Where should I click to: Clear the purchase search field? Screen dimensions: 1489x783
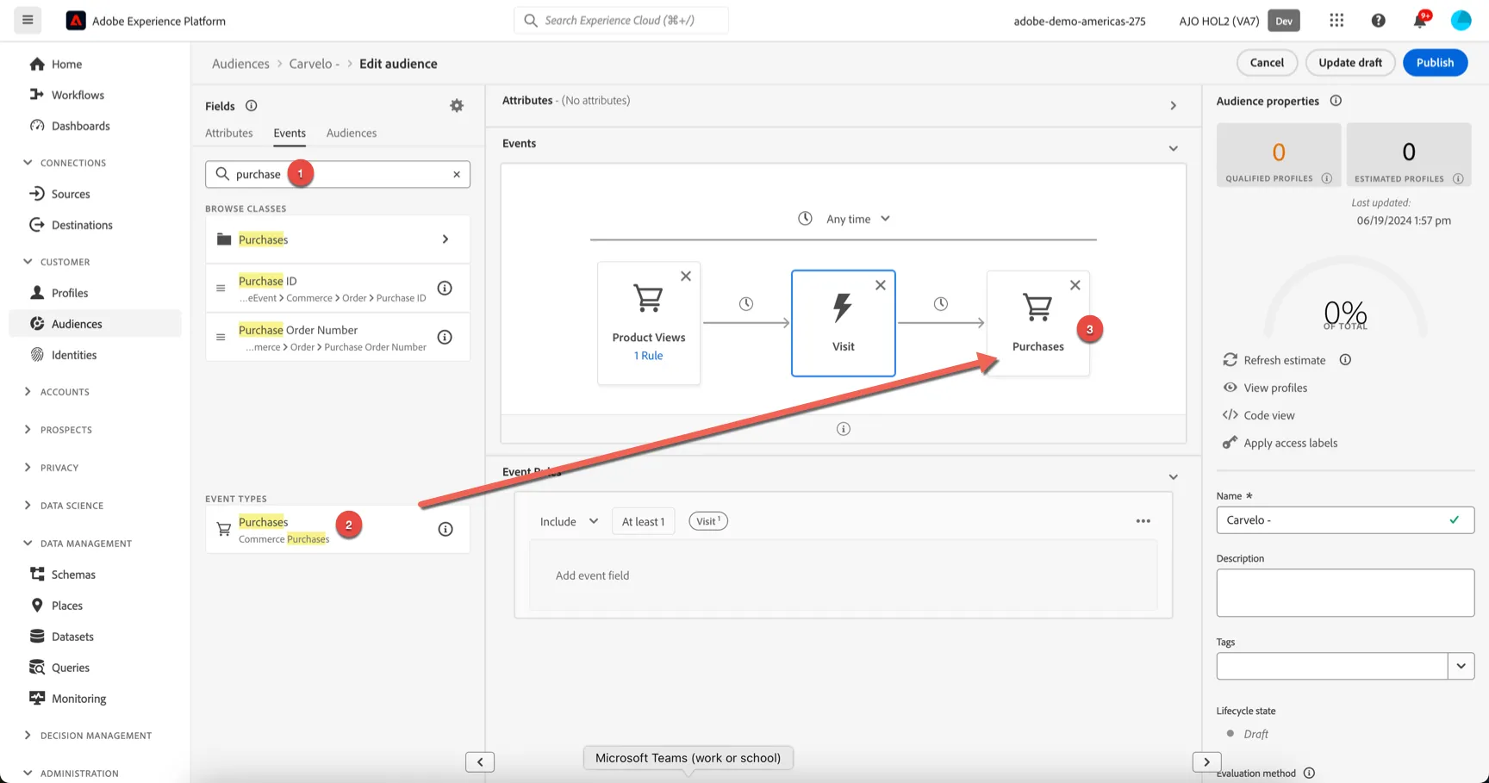coord(457,174)
